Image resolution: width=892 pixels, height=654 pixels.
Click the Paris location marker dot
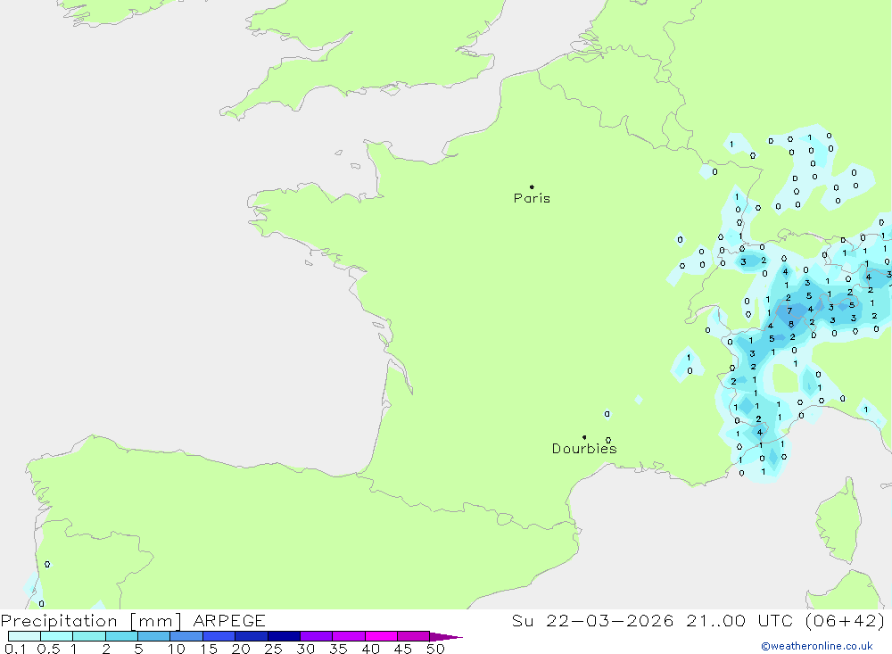coord(532,187)
